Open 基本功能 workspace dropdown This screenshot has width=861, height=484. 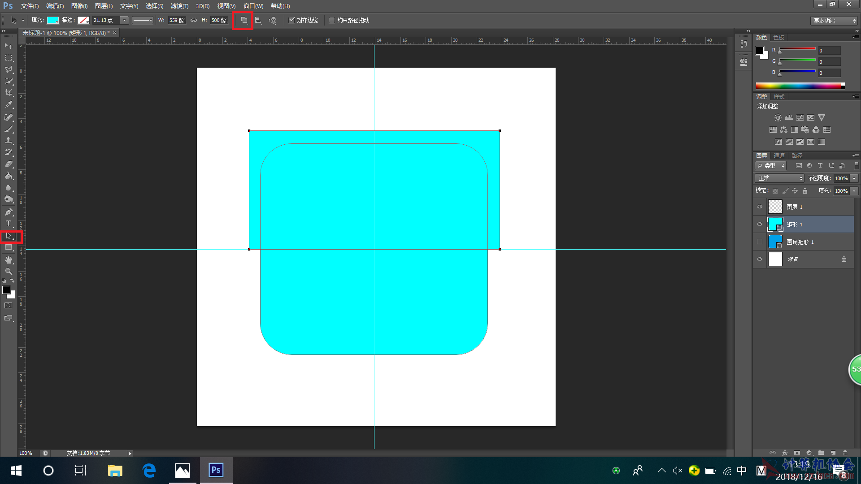(834, 21)
